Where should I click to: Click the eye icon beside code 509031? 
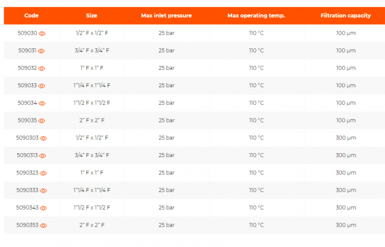point(42,51)
